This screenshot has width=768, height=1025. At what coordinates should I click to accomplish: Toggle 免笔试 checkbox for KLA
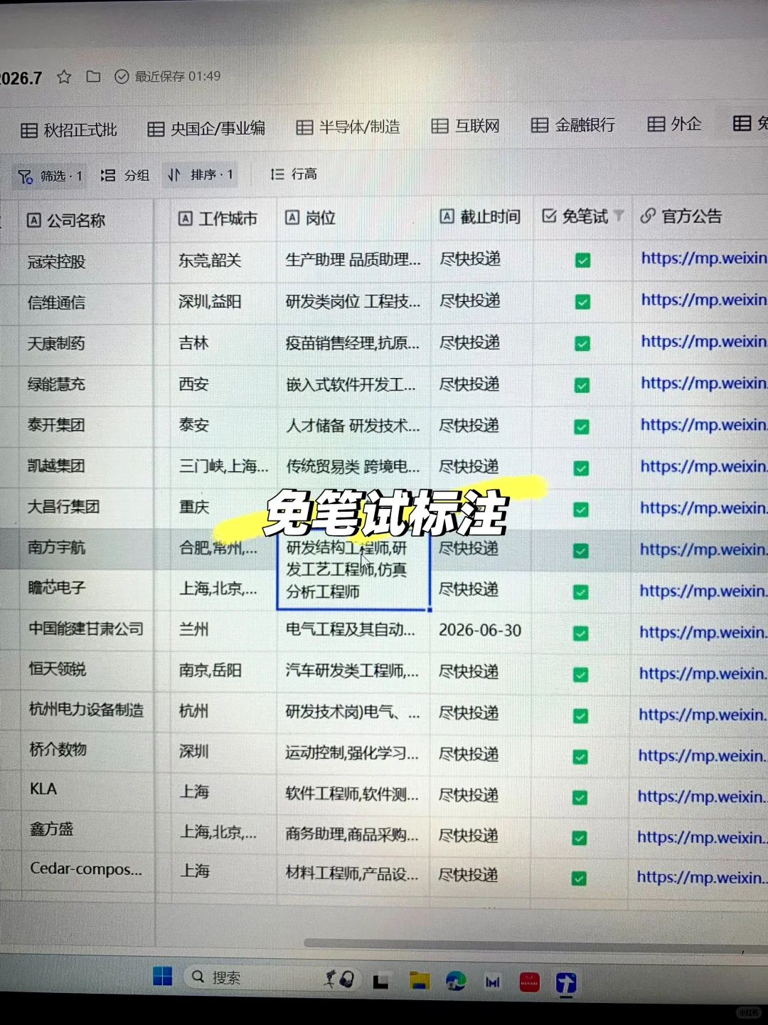tap(580, 798)
